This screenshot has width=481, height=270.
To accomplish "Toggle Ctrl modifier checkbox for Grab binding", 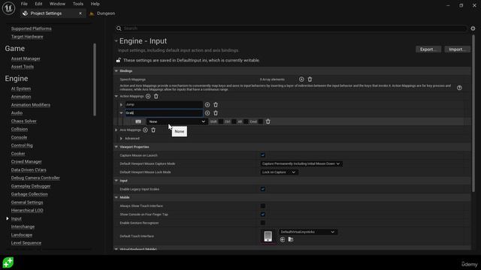I will (x=234, y=121).
